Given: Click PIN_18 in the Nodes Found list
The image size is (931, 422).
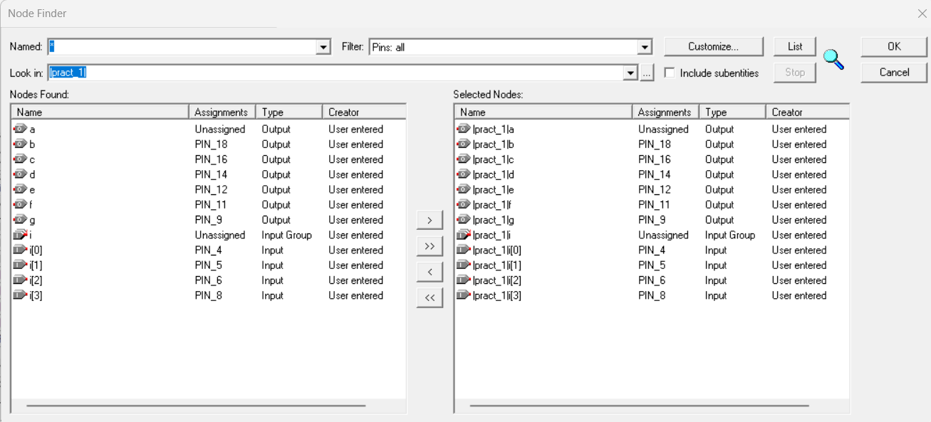Looking at the screenshot, I should tap(211, 144).
